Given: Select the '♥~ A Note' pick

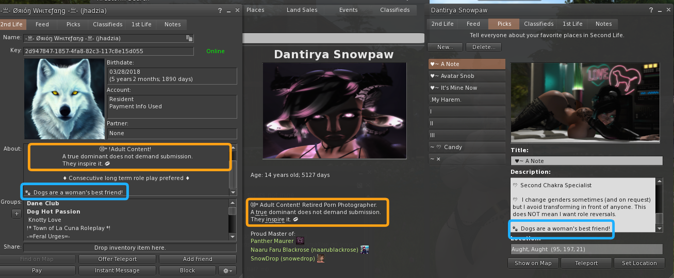Looking at the screenshot, I should click(x=467, y=64).
